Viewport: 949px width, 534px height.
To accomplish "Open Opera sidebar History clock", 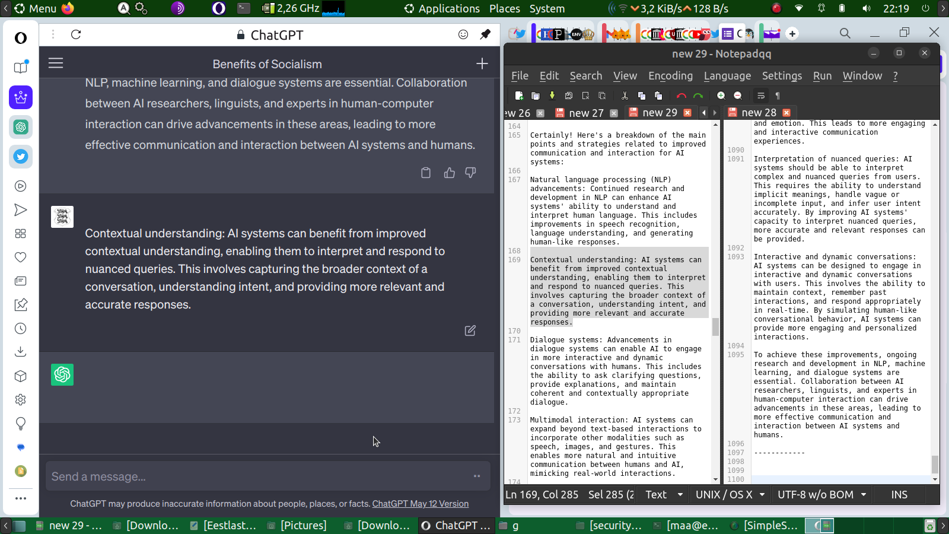I will (x=21, y=329).
